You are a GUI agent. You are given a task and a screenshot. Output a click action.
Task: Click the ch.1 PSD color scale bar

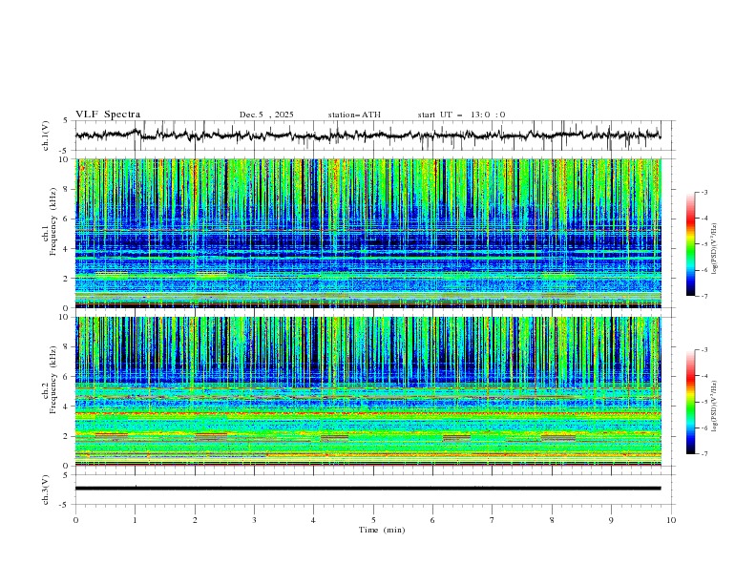(690, 244)
